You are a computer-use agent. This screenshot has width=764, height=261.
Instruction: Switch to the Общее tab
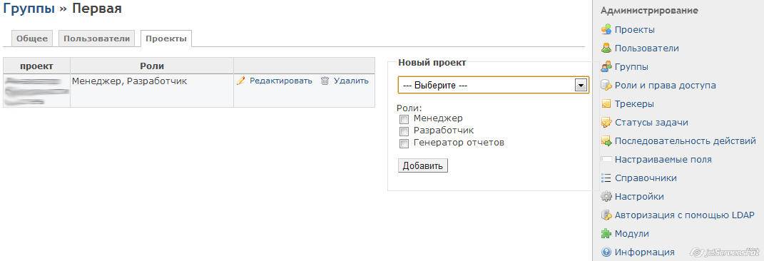point(32,39)
